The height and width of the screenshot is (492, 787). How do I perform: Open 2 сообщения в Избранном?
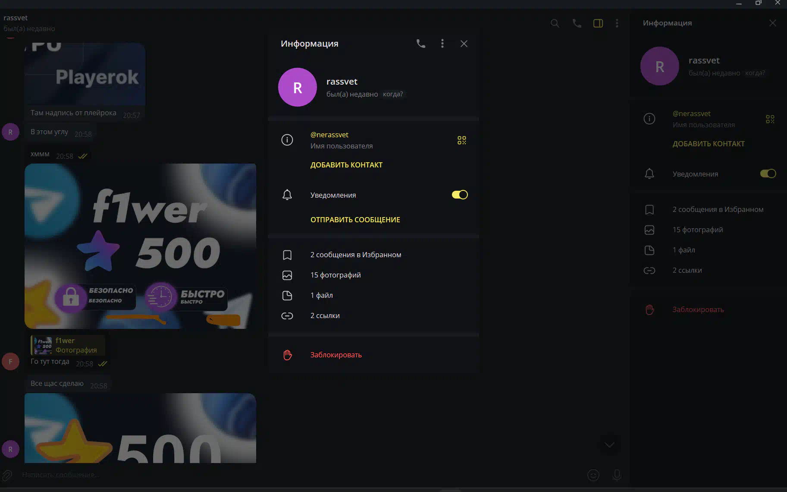pyautogui.click(x=373, y=255)
